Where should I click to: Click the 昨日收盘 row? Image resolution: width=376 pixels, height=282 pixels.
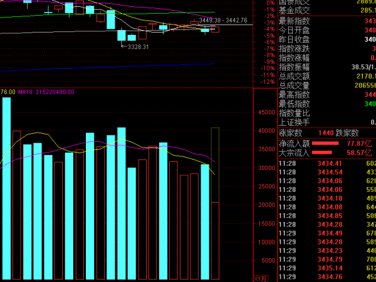click(326, 40)
